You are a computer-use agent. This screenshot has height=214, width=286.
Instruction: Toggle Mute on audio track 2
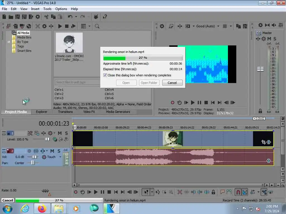[x=52, y=151]
